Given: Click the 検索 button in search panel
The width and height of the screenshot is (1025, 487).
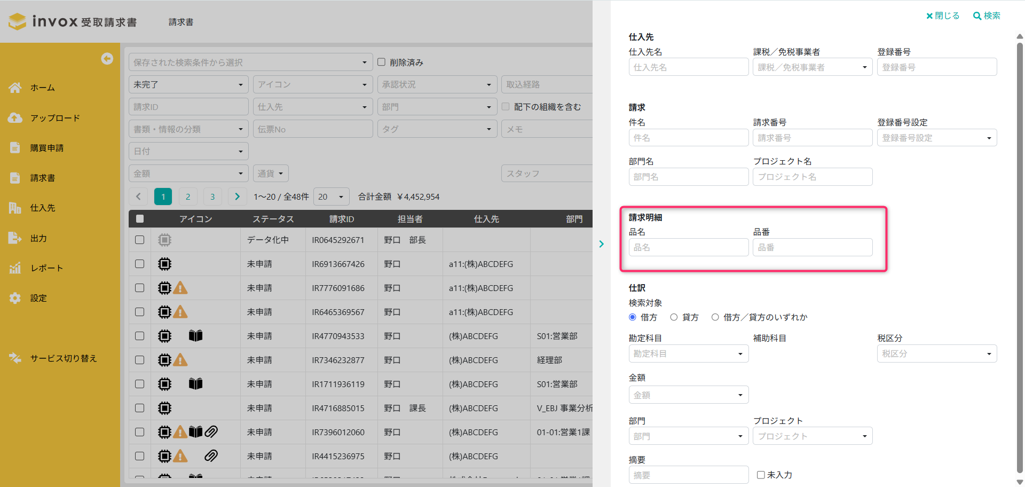Looking at the screenshot, I should tap(987, 16).
